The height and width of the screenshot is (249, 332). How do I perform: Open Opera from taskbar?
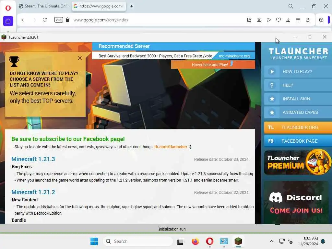[x=210, y=241]
